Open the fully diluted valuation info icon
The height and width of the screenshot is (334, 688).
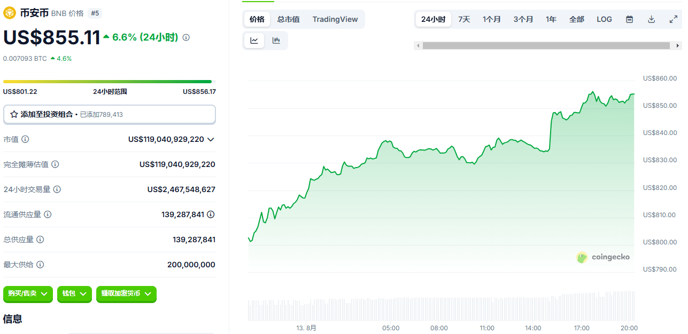click(x=55, y=164)
